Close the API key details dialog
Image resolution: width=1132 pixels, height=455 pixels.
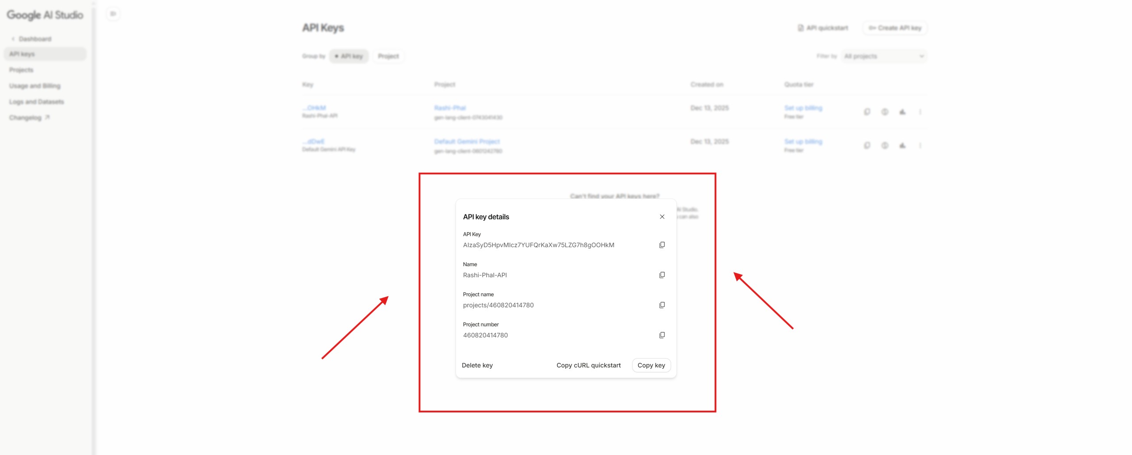pos(662,217)
